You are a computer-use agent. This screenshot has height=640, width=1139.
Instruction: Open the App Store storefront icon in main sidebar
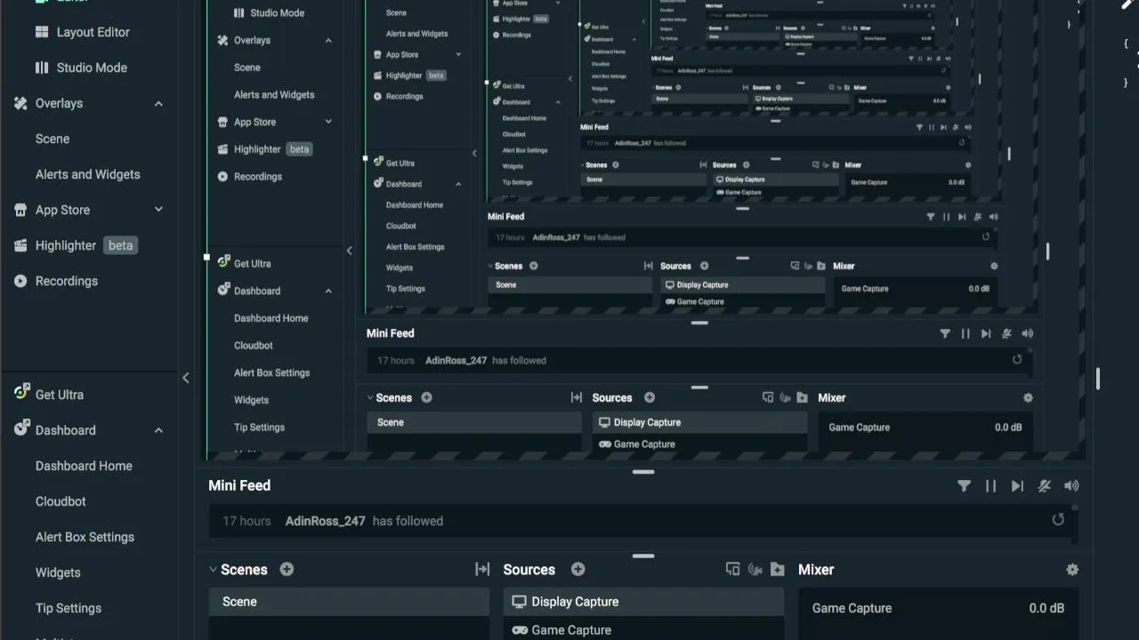tap(20, 210)
